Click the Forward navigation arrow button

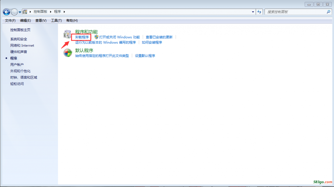tap(14, 12)
